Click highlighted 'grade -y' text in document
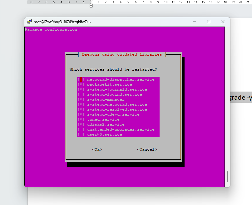Screen dimensions: 252x205 tap(241, 97)
